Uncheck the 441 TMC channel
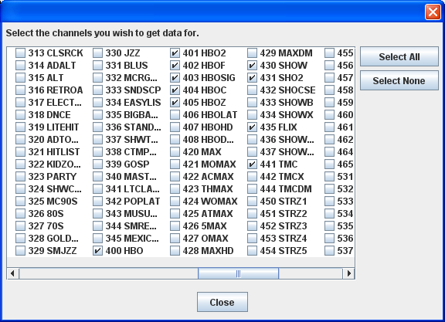445x322 pixels. (x=252, y=164)
